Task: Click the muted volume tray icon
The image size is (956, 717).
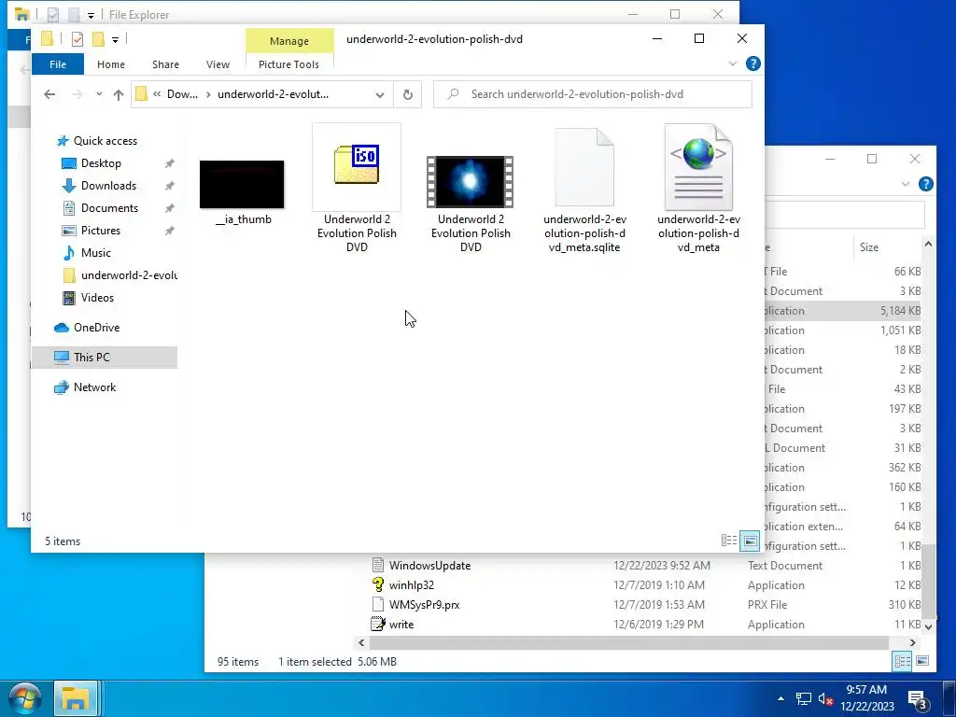Action: pyautogui.click(x=825, y=698)
